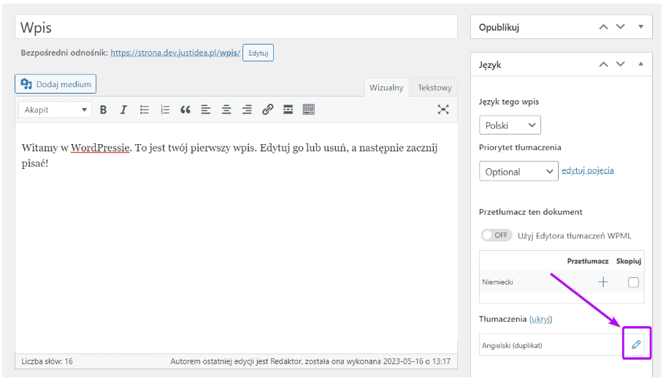
Task: Toggle bold formatting in editor toolbar
Action: click(x=104, y=110)
